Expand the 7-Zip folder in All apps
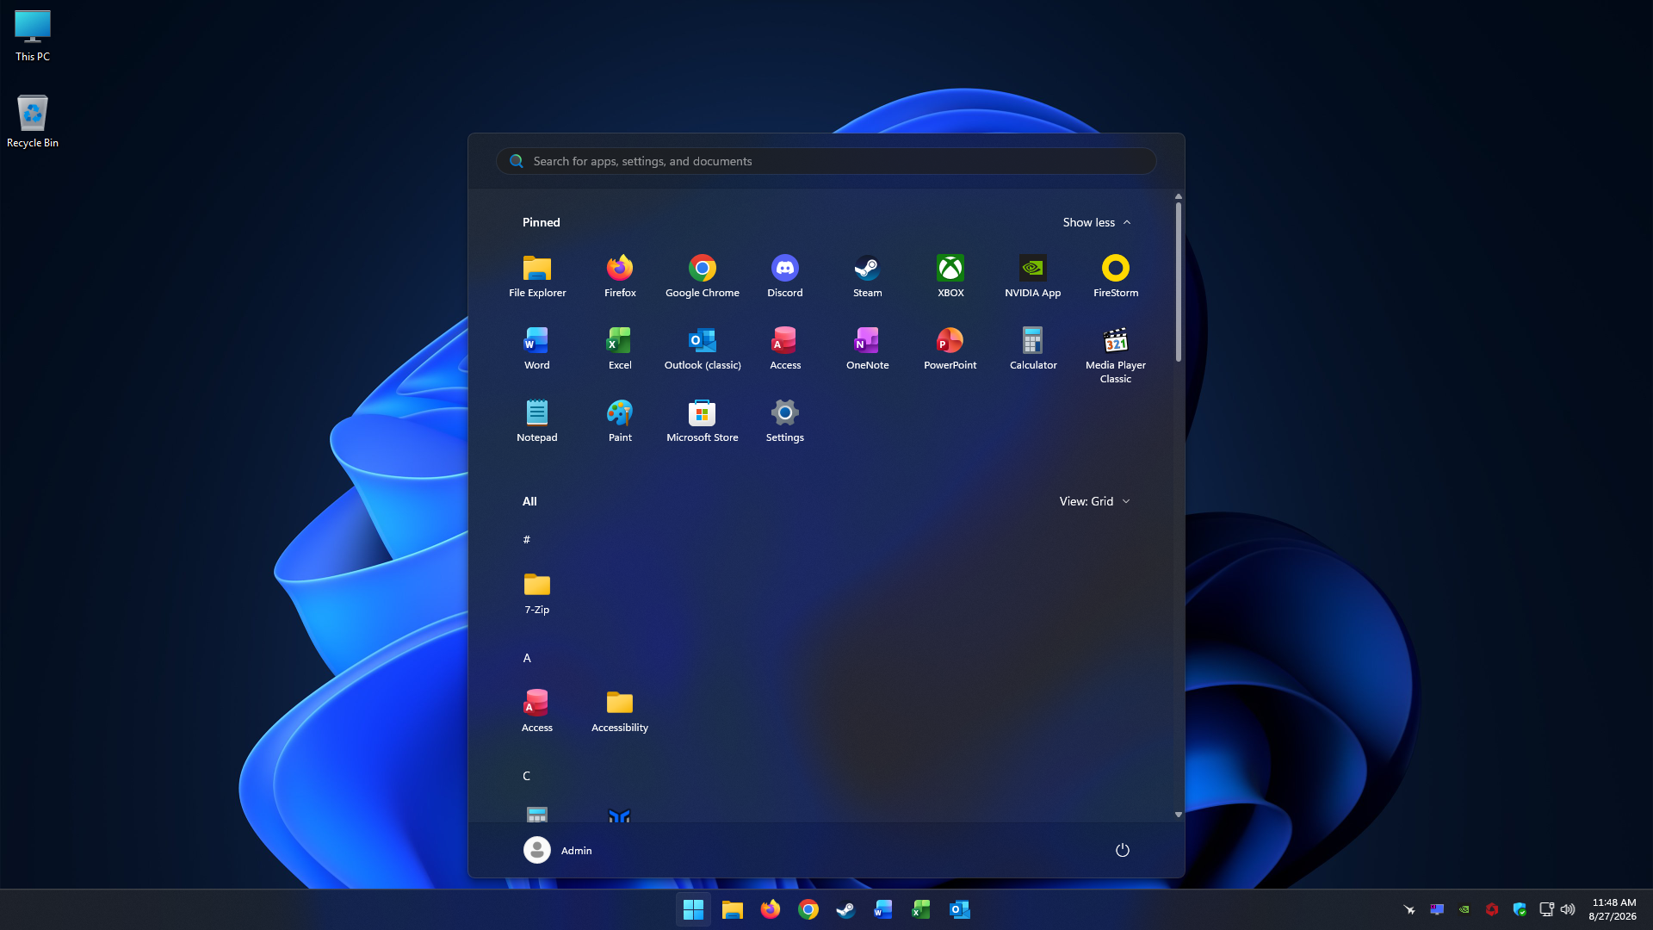Screen dimensions: 1653x930 pos(537,593)
